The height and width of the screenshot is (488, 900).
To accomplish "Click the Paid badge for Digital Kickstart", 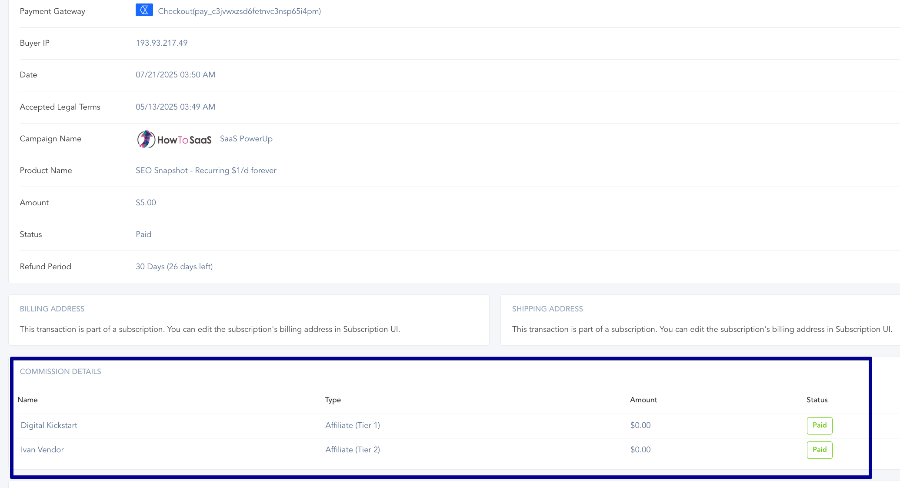I will 819,425.
